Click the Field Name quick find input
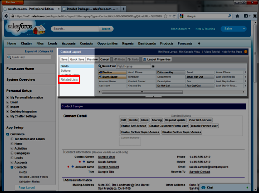Image resolution: width=259 pixels, height=193 pixels. click(133, 66)
